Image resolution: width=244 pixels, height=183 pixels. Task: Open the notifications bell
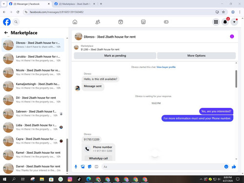pyautogui.click(x=225, y=22)
